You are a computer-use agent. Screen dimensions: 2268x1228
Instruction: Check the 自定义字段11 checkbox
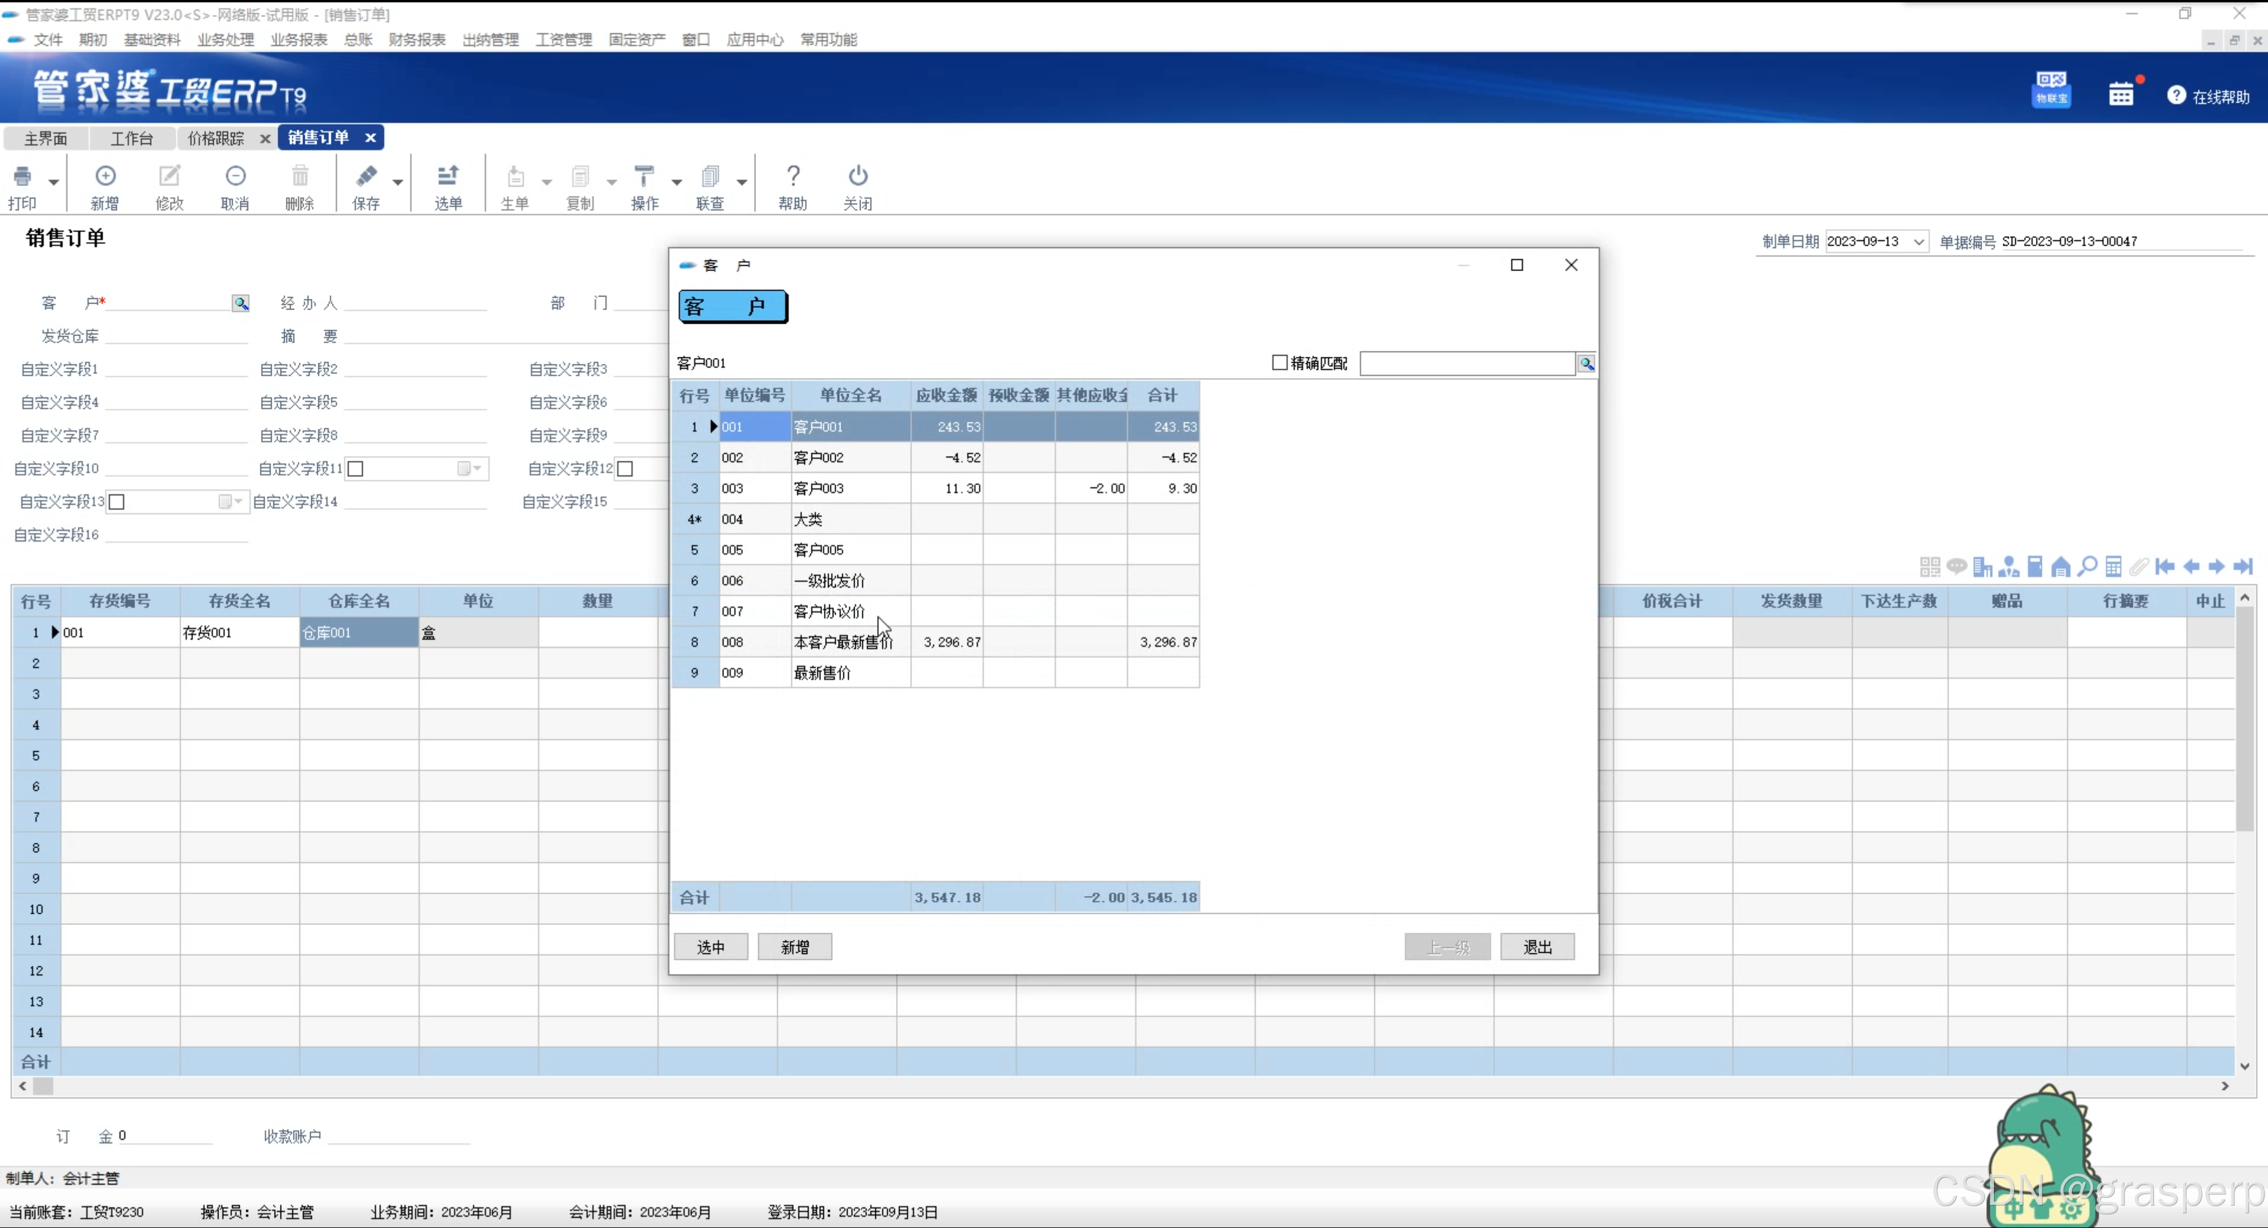click(356, 469)
